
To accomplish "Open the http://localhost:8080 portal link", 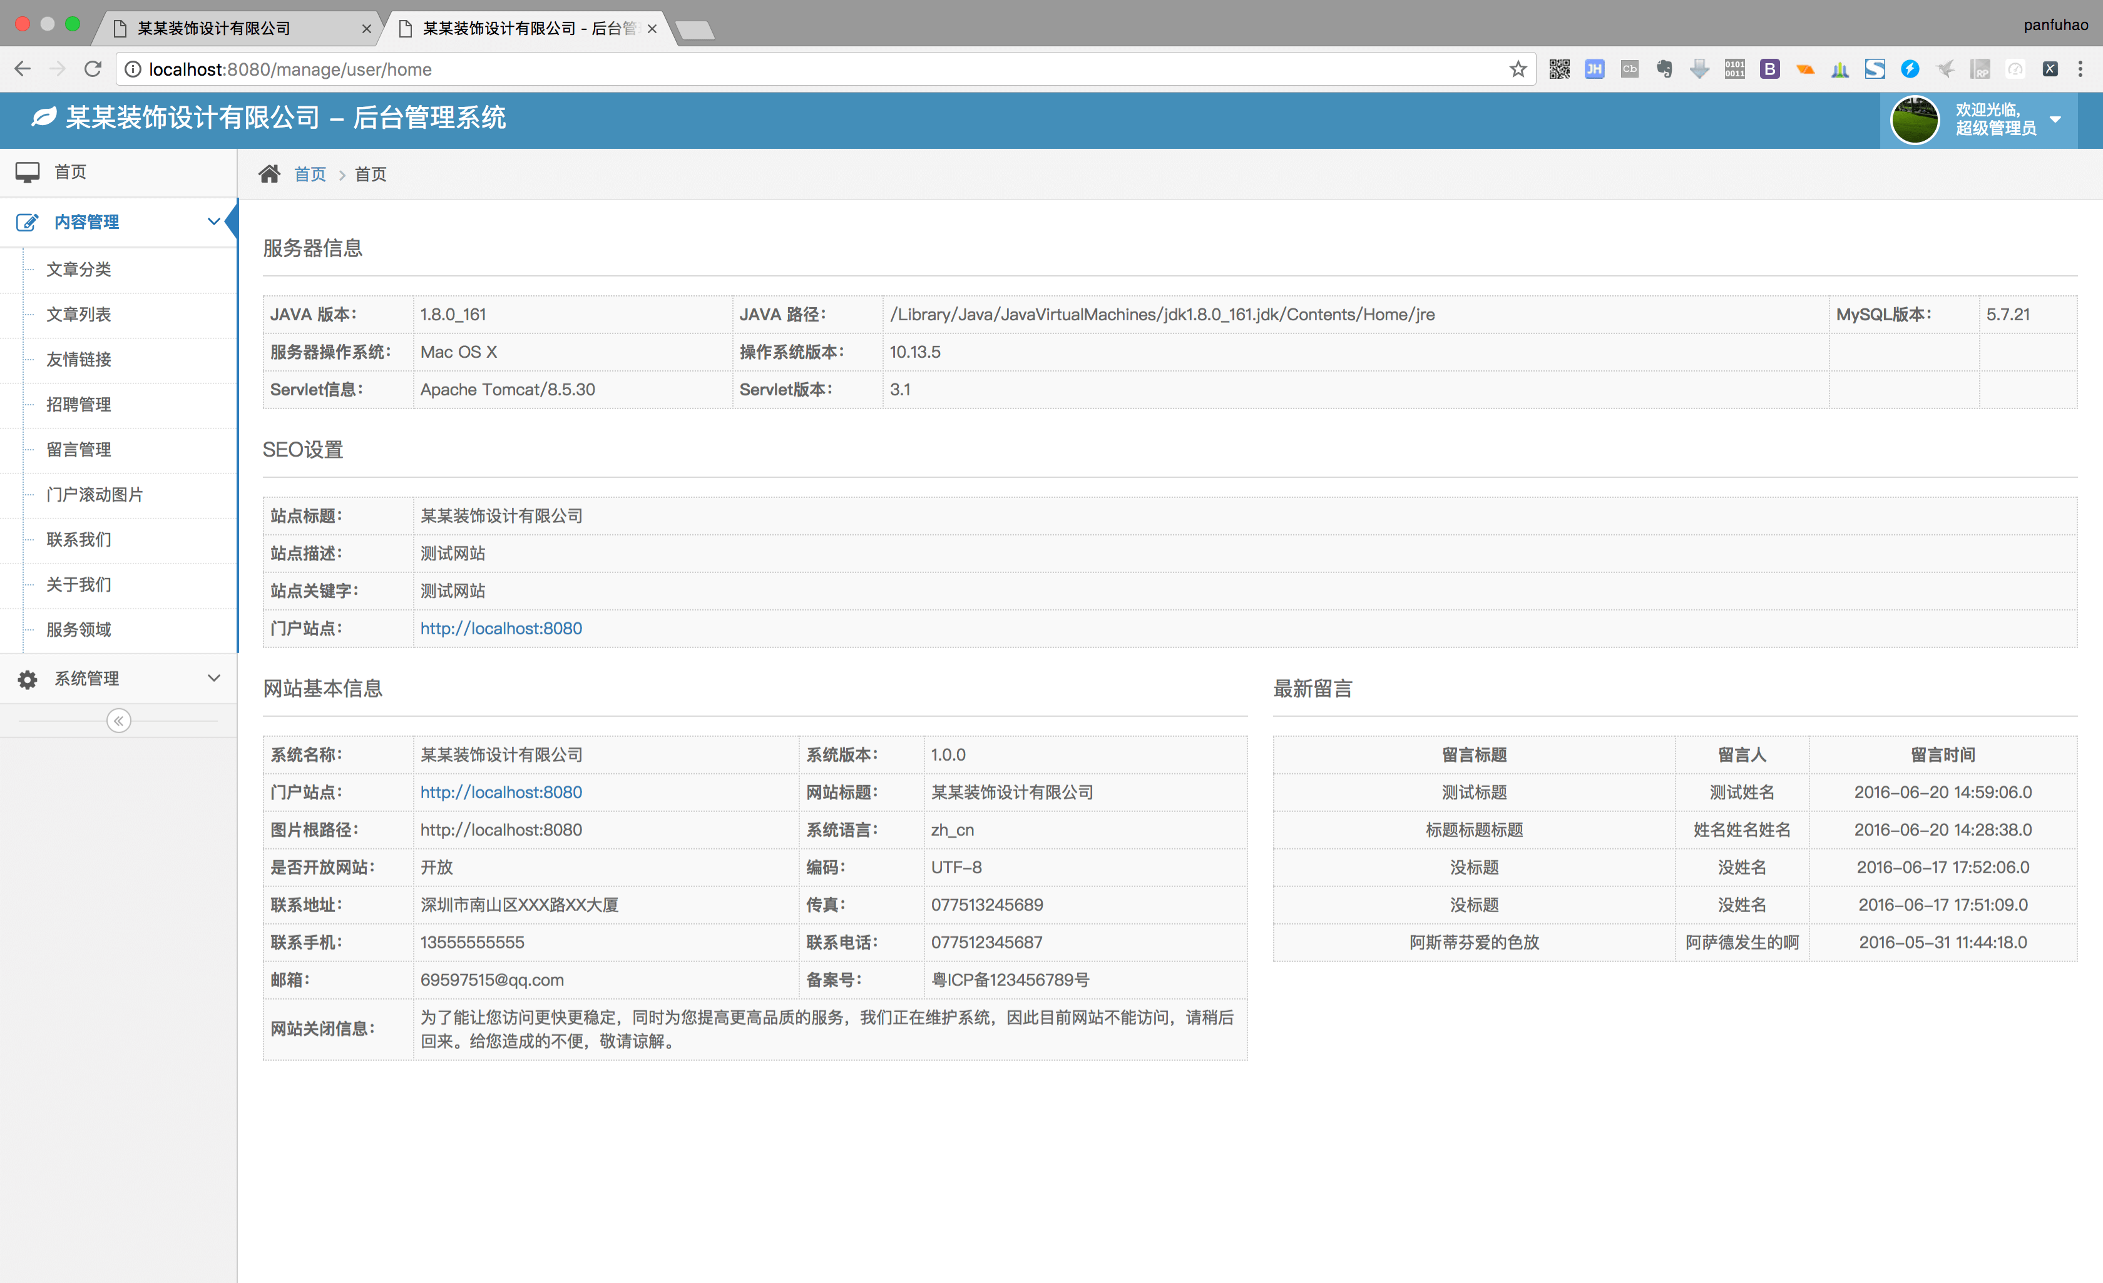I will click(x=500, y=628).
